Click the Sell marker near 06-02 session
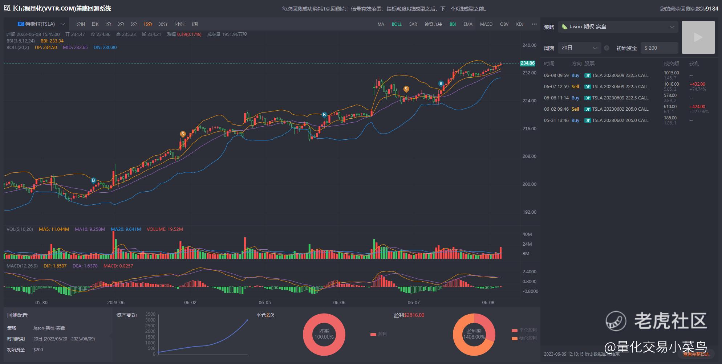 [183, 134]
